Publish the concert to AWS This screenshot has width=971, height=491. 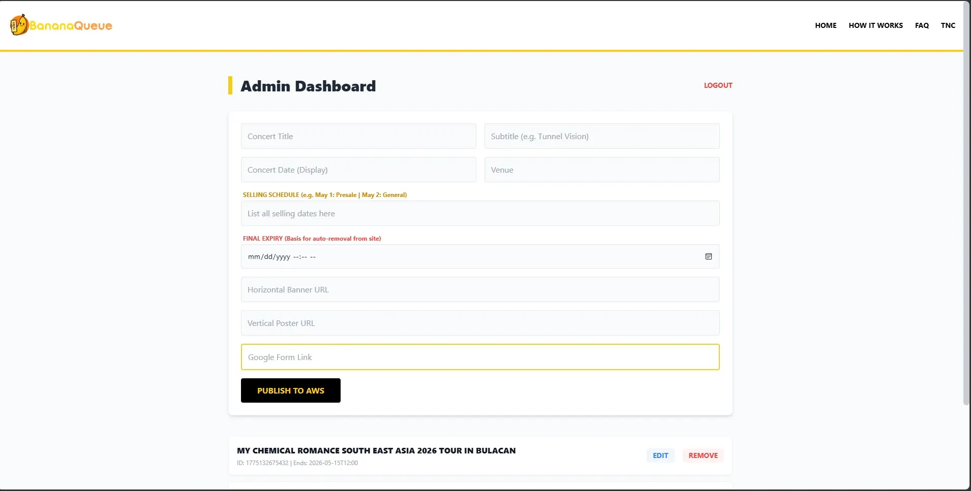[x=291, y=390]
